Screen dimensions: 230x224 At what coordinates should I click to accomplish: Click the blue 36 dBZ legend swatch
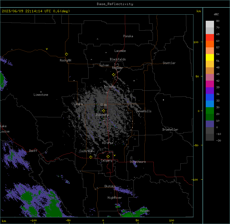coord(210,97)
